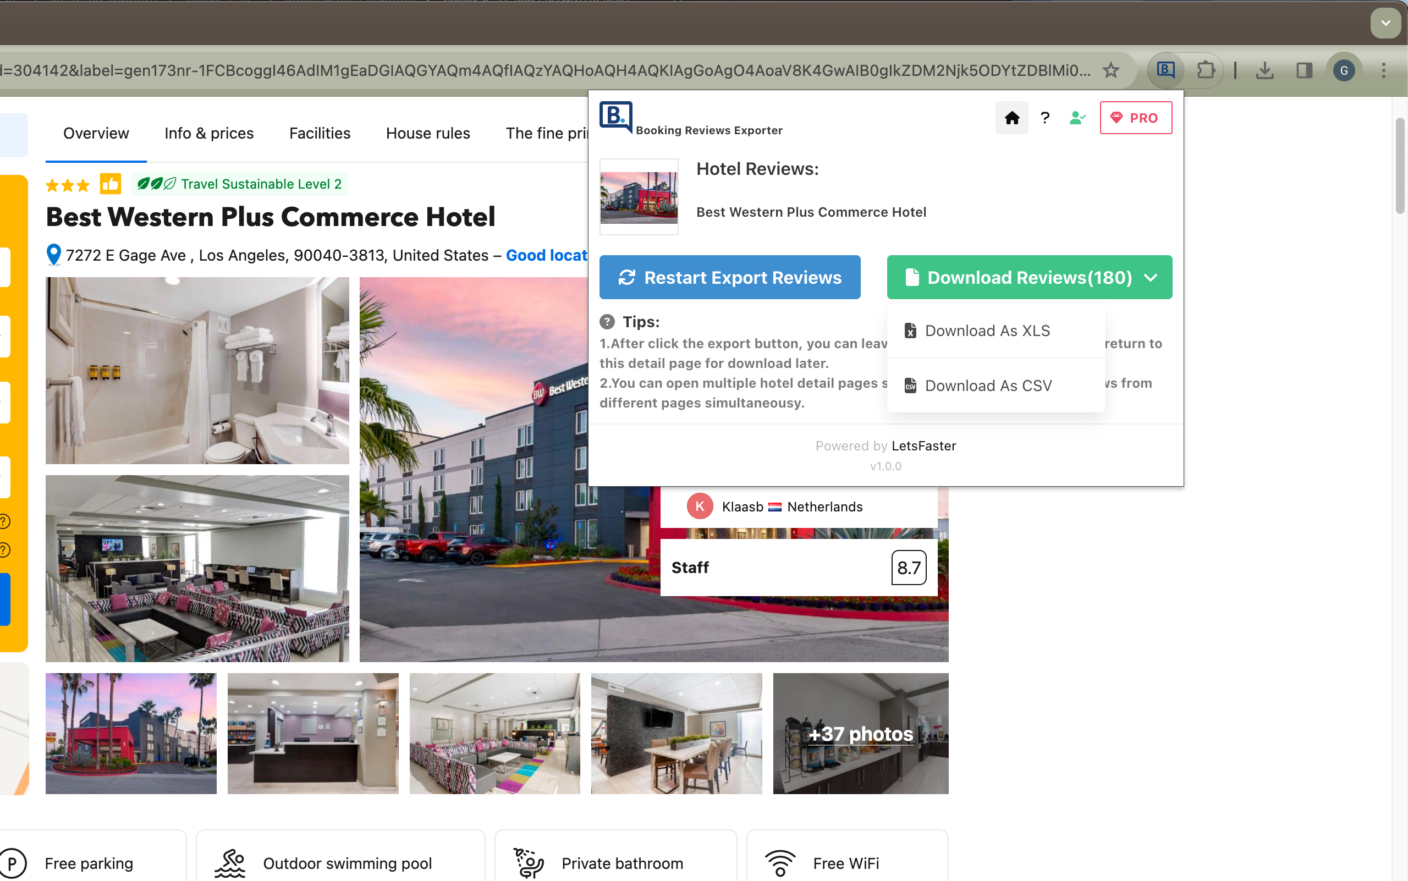
Task: Bookmark this page with star icon
Action: [1111, 70]
